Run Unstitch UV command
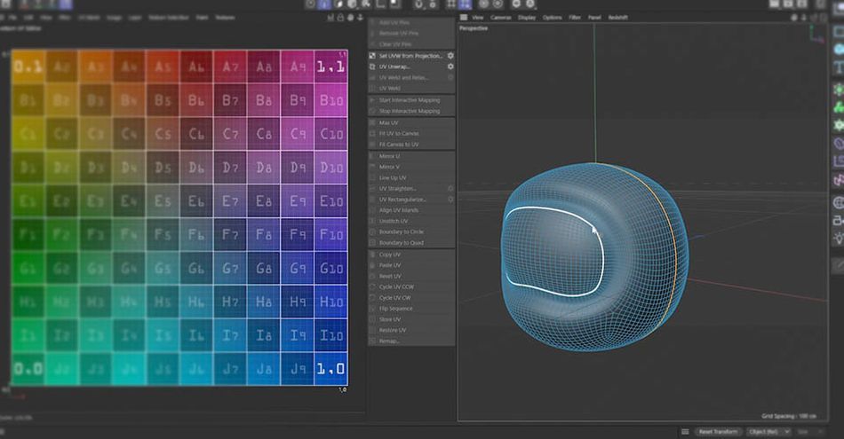 pos(411,221)
